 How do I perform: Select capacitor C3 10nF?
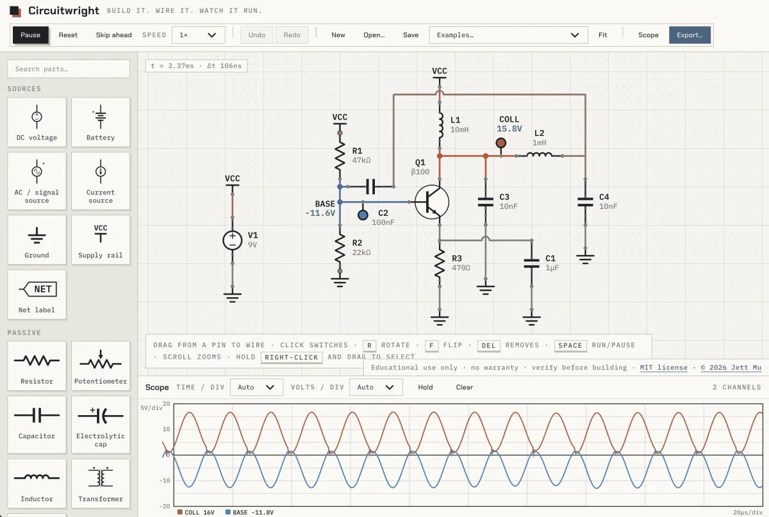click(x=486, y=202)
